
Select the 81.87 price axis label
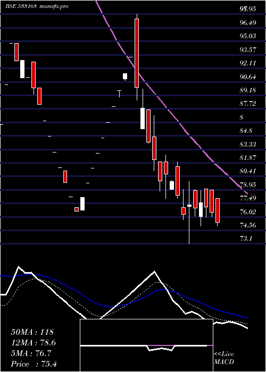[x=248, y=157]
